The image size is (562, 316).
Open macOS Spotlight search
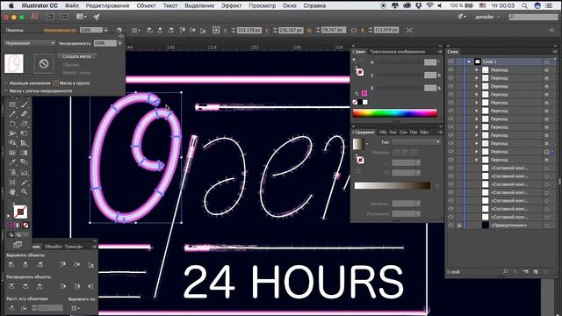coord(525,6)
